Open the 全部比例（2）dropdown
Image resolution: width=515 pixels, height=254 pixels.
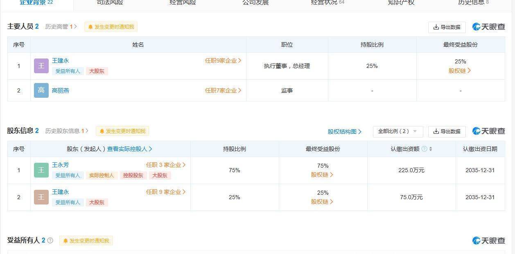(x=398, y=131)
